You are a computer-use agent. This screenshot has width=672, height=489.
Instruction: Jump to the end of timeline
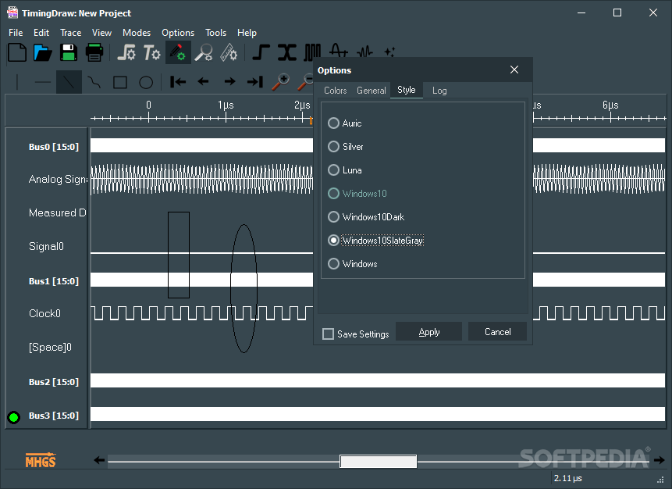pos(255,81)
